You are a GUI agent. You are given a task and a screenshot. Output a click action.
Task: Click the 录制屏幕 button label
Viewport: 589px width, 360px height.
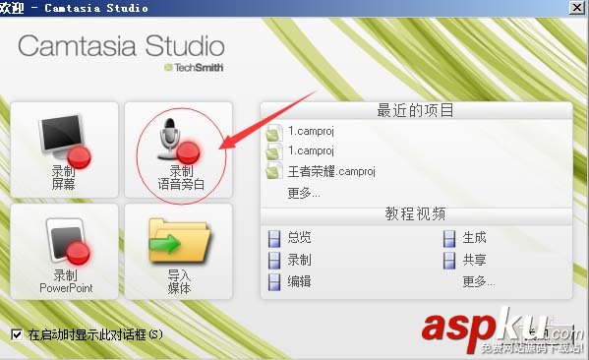point(64,178)
